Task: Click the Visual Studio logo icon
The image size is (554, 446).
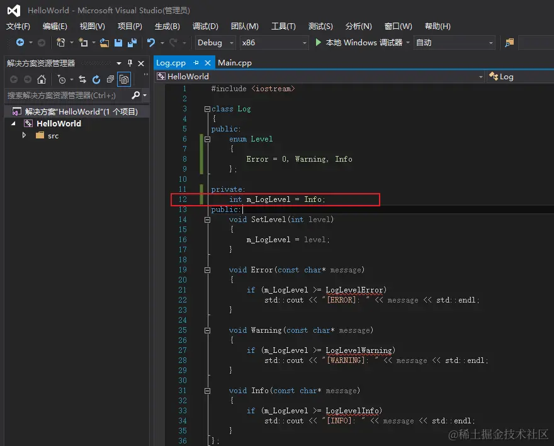Action: coord(14,11)
